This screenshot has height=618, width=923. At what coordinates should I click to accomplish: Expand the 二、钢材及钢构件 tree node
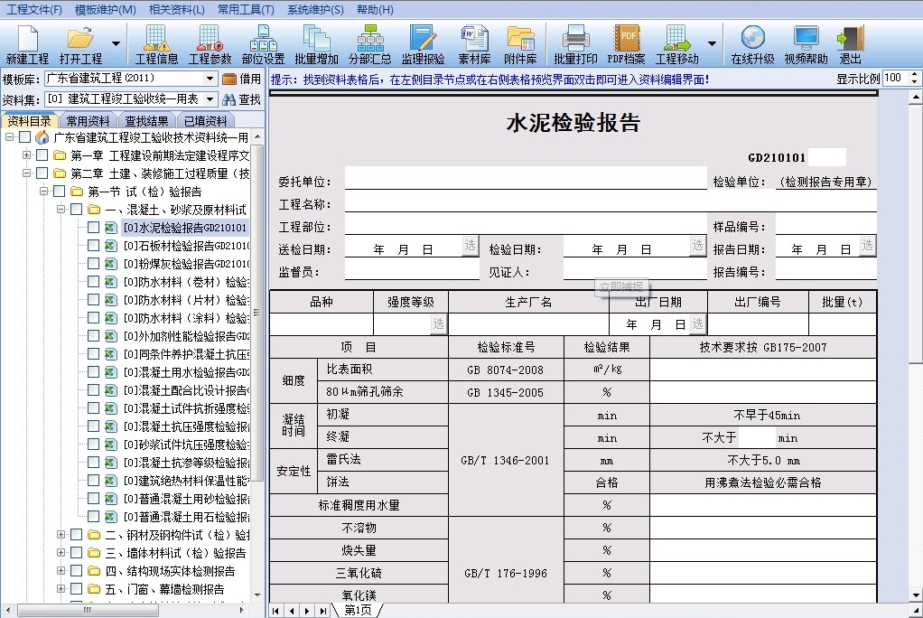pyautogui.click(x=61, y=535)
